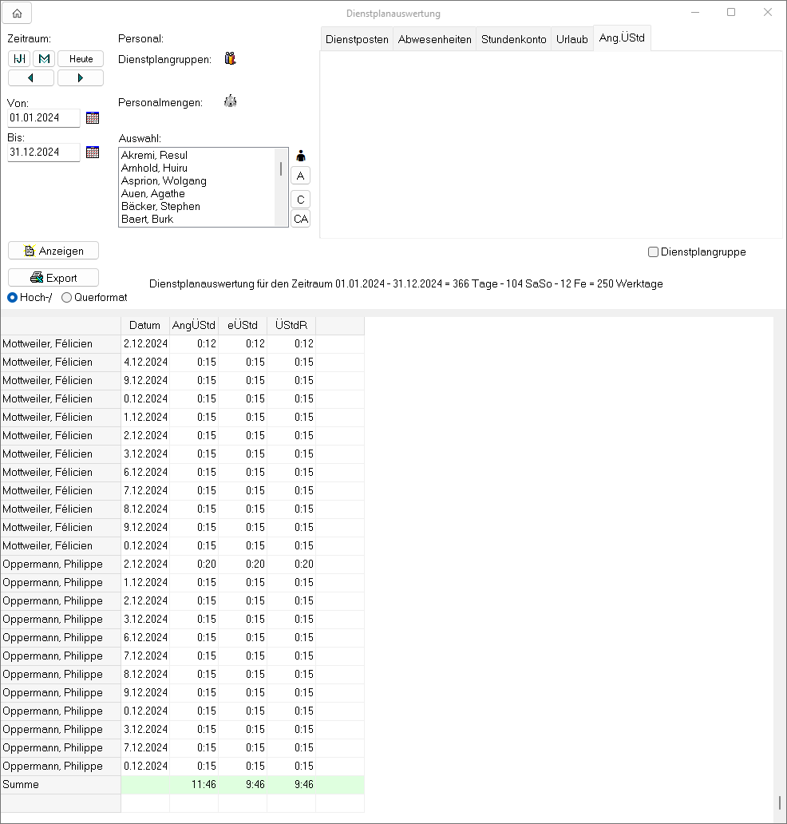Screen dimensions: 787x824
Task: Select Bäcker, Stephen in the Auswahl list
Action: click(x=160, y=207)
